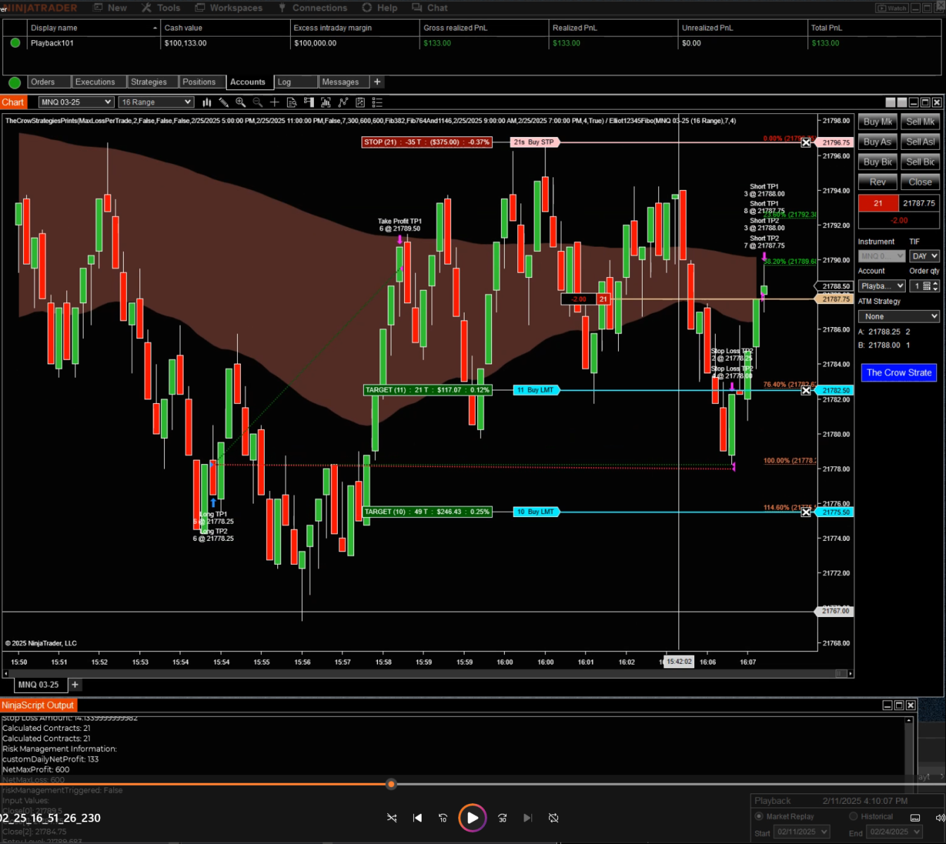946x844 pixels.
Task: Open the playback End date dropdown
Action: [894, 832]
